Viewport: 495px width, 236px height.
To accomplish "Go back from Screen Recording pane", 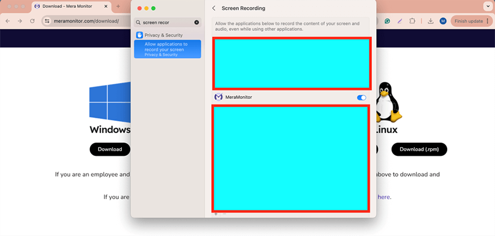I will [x=214, y=9].
